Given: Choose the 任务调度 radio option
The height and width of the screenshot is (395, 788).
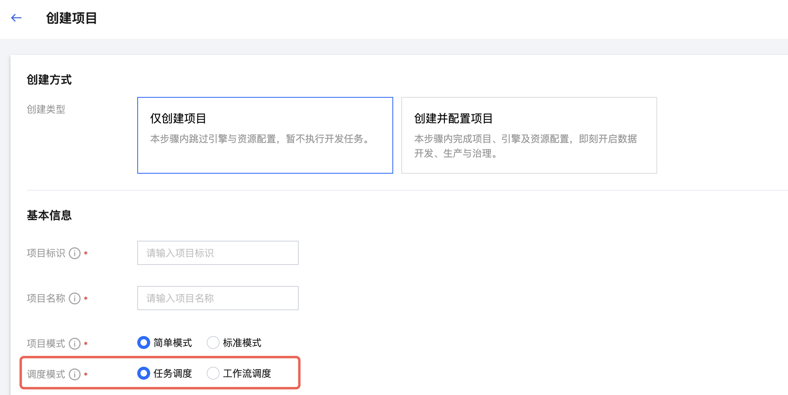Looking at the screenshot, I should point(144,373).
